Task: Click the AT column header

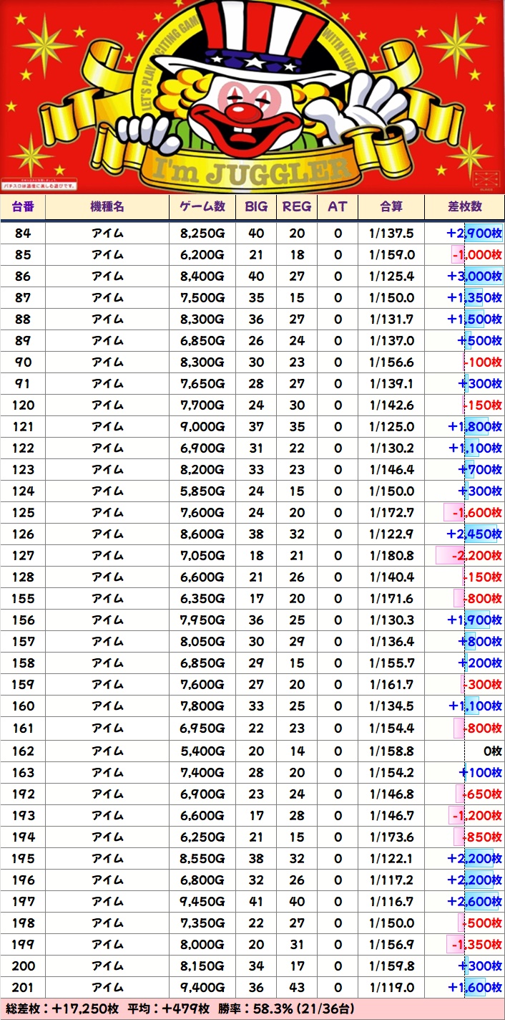Action: (x=338, y=206)
